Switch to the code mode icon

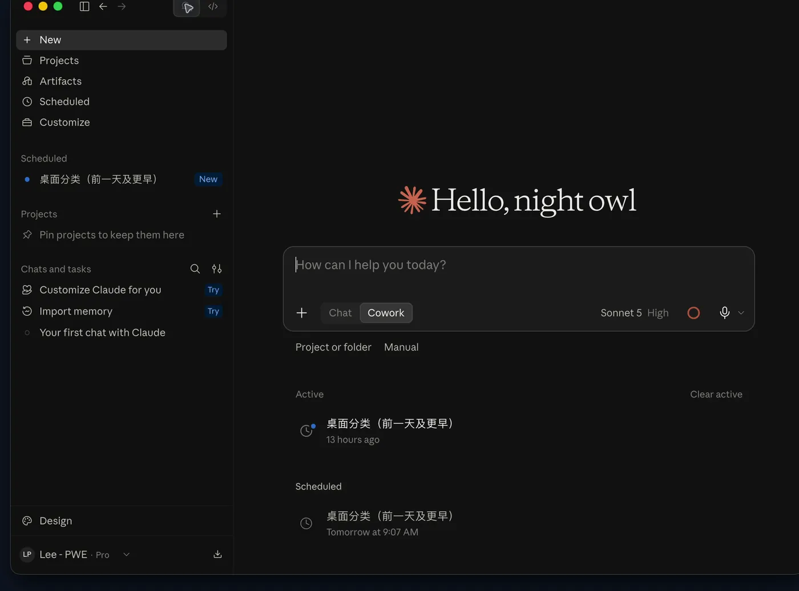213,7
